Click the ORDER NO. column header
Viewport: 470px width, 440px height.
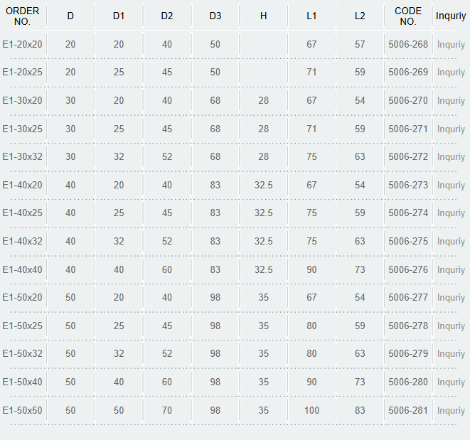23,16
